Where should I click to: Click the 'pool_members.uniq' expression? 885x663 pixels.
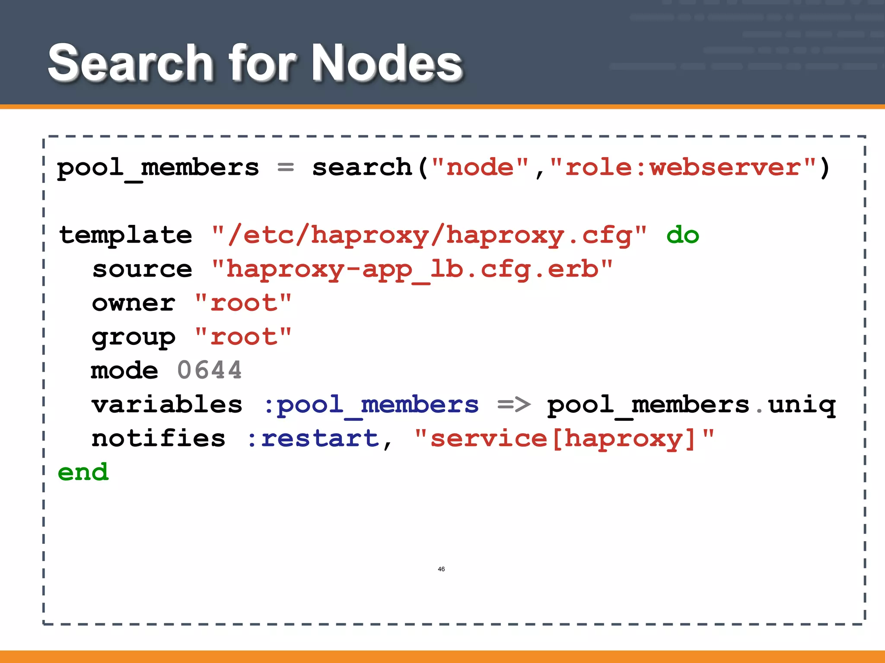point(691,407)
